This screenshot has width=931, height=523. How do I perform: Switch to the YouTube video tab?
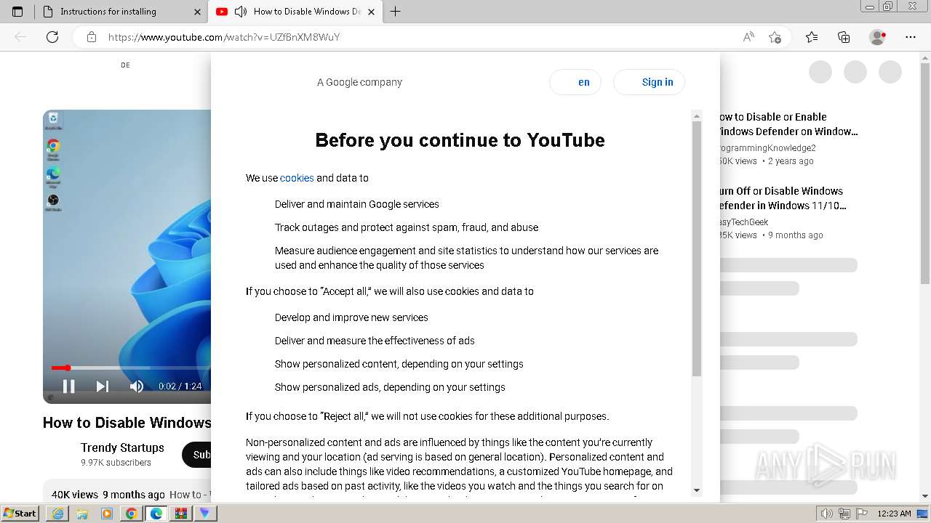pos(295,12)
